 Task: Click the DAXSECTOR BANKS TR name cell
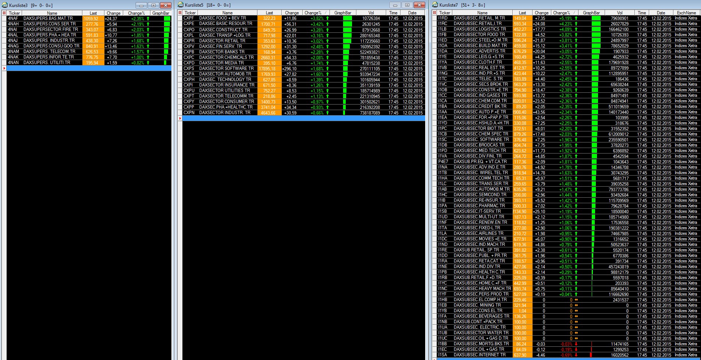point(222,52)
